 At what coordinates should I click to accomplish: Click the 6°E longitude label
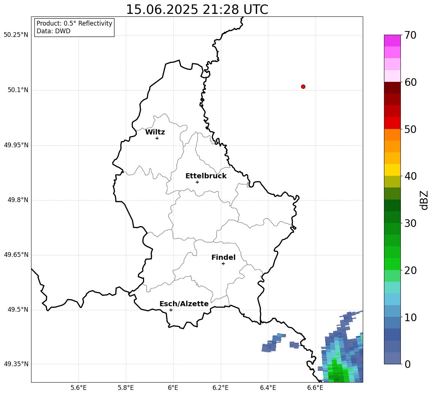click(x=173, y=388)
